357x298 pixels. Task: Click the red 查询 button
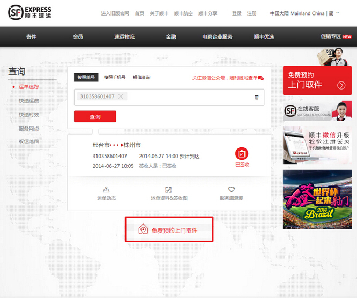coord(95,116)
